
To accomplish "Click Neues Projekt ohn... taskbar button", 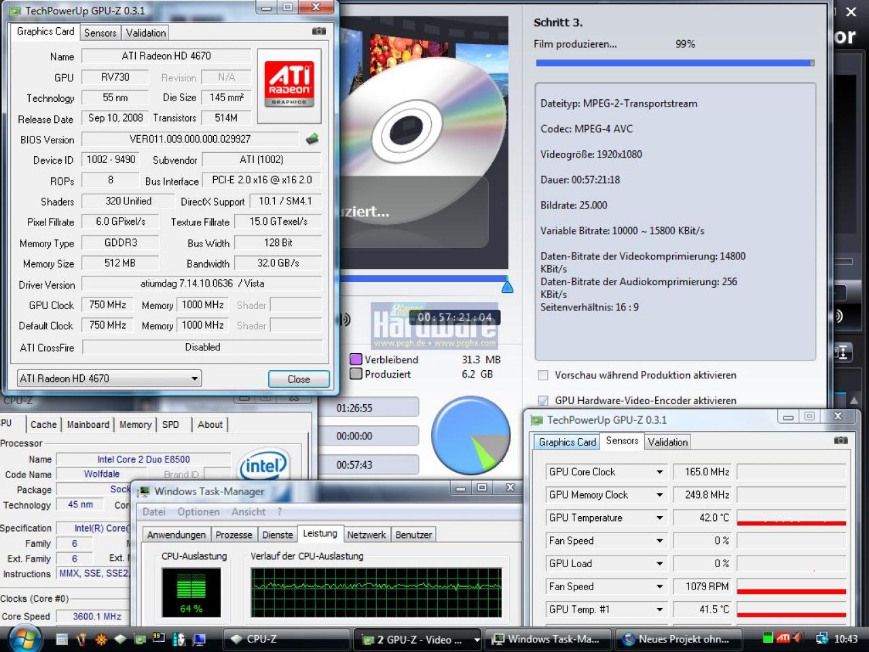I will (x=680, y=639).
